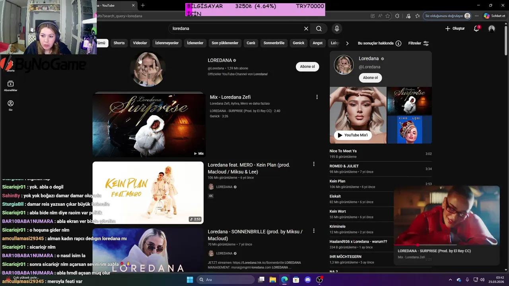Select the İzlenenler filter chip
This screenshot has height=286, width=509.
click(x=195, y=43)
